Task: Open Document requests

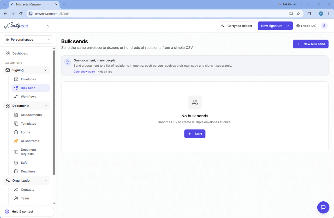Action: coord(31,152)
